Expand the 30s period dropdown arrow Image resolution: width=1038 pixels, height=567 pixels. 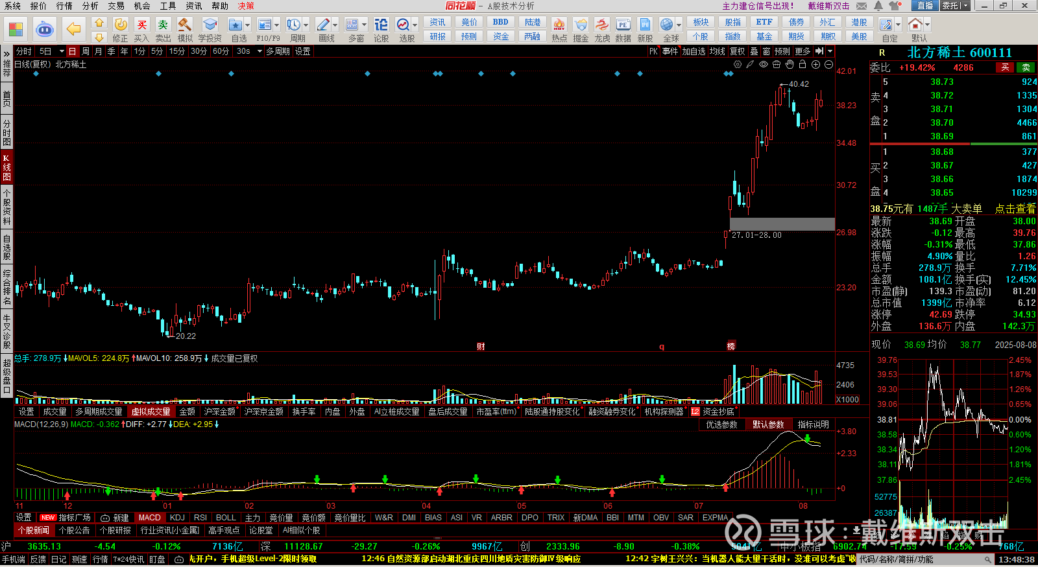coord(259,51)
